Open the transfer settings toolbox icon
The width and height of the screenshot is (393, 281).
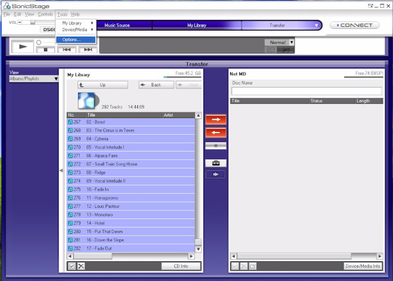pyautogui.click(x=216, y=163)
